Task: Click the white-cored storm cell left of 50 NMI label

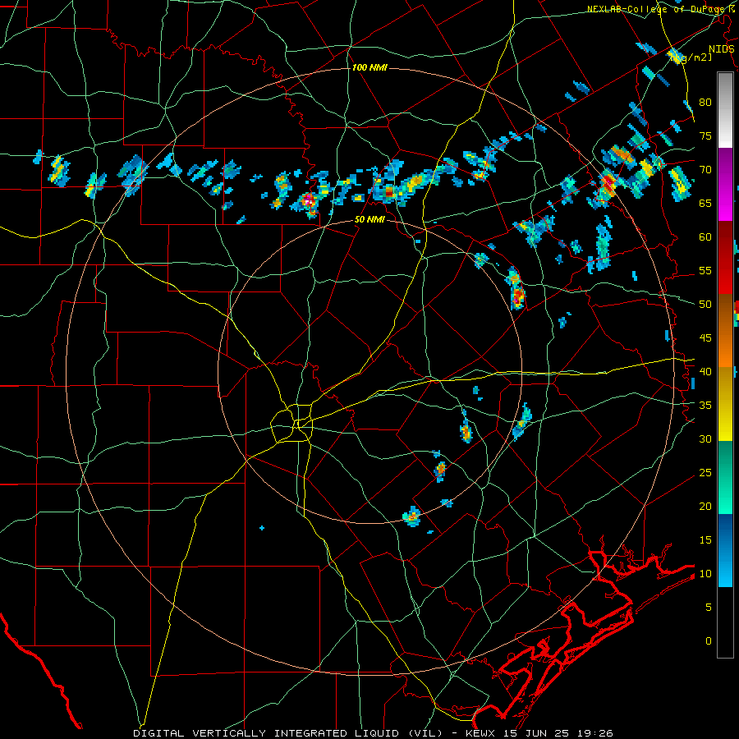Action: [307, 201]
